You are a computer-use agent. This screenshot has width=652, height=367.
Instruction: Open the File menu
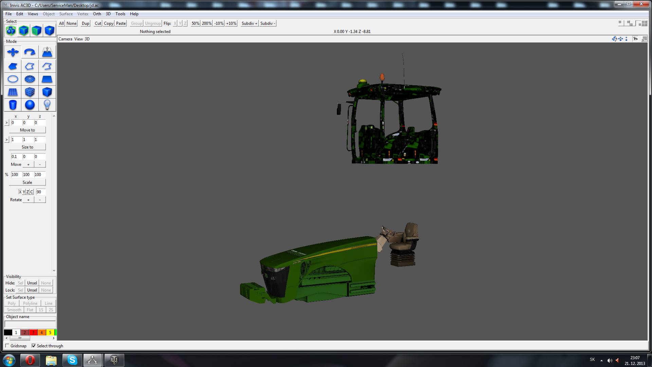click(x=8, y=14)
